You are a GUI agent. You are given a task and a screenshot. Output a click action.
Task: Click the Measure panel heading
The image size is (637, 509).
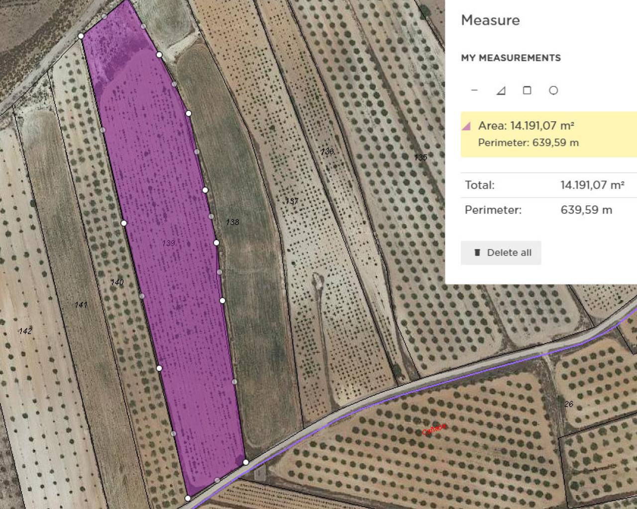coord(490,20)
